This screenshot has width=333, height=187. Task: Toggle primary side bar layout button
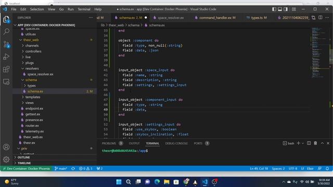coord(274,9)
